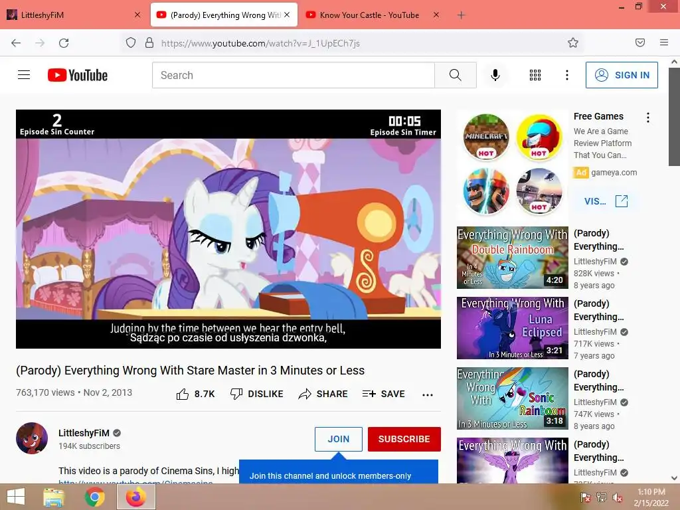Open YouTube settings three-dot menu
Image resolution: width=680 pixels, height=510 pixels.
pyautogui.click(x=567, y=75)
